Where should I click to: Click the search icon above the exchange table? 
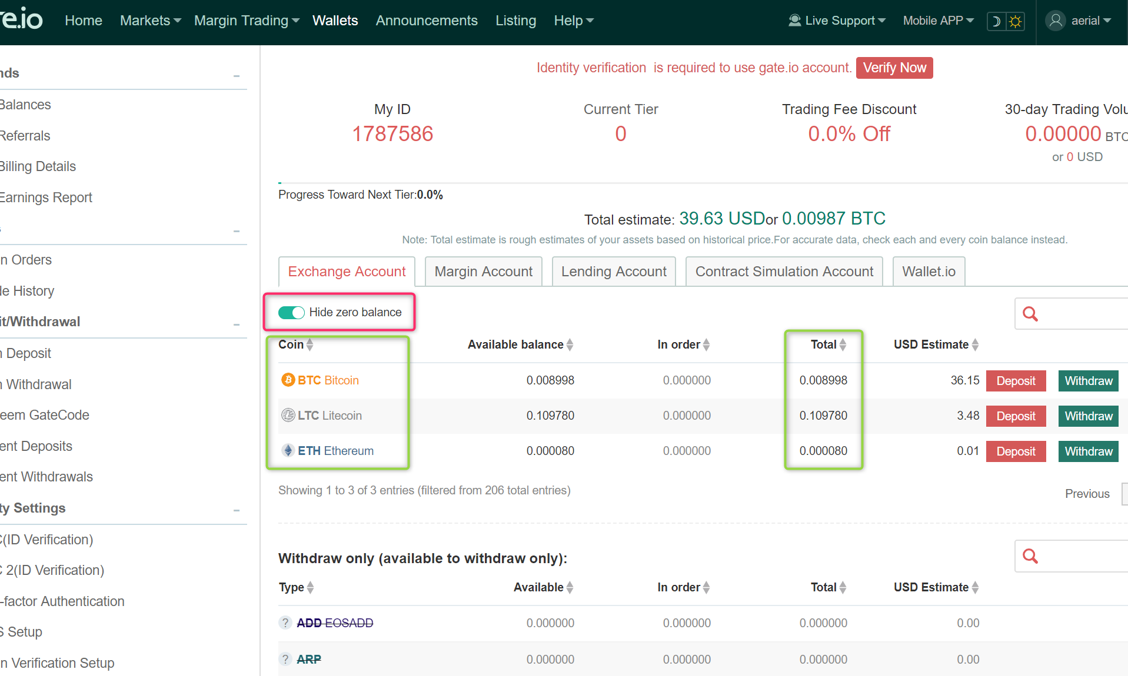click(1030, 314)
